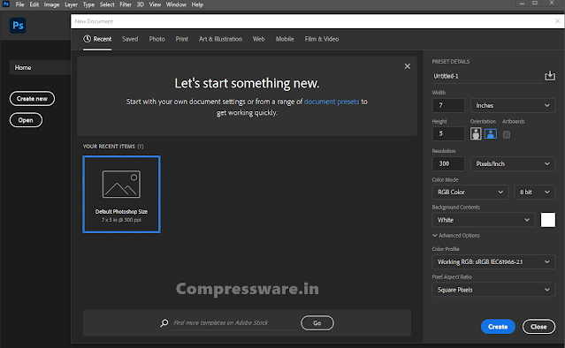Click the clock icon on Recent tab
565x348 pixels.
[87, 39]
